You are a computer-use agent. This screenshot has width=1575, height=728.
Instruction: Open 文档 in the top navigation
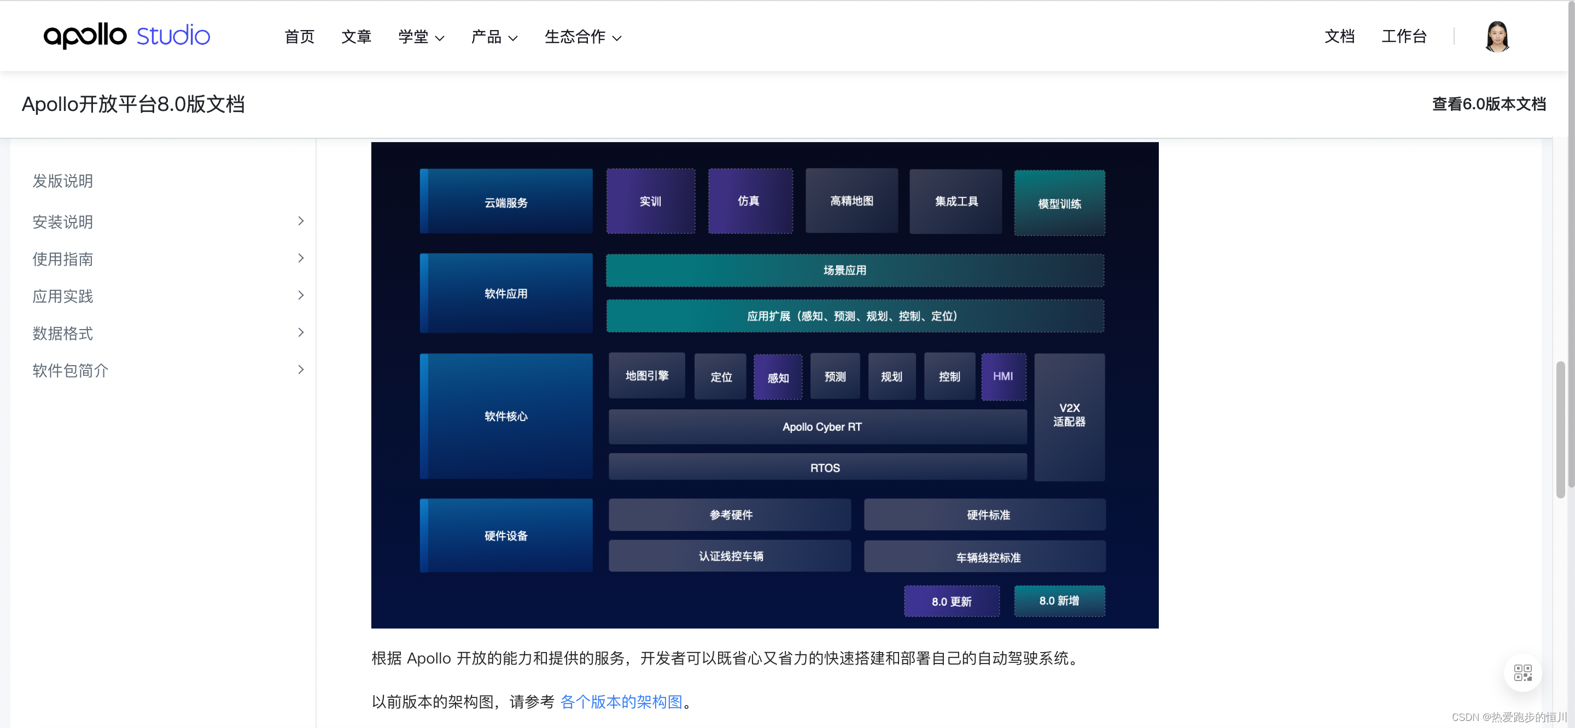(1339, 37)
